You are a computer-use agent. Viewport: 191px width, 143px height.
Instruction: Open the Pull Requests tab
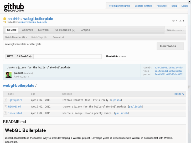pos(64,30)
